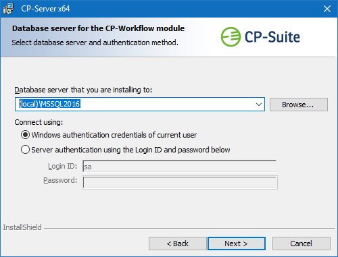Click the Password input field

point(180,182)
